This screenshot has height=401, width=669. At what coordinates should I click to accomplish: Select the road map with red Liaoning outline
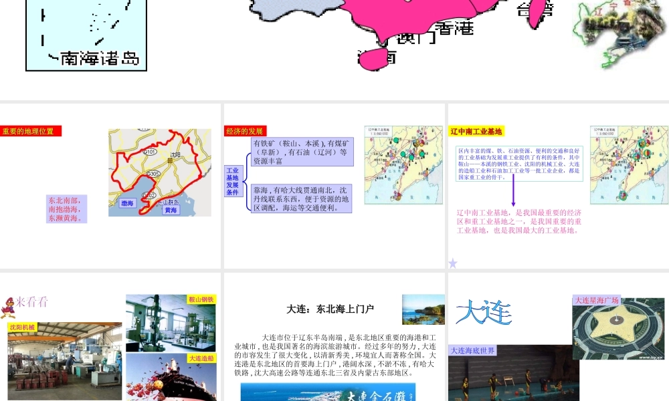pos(160,172)
